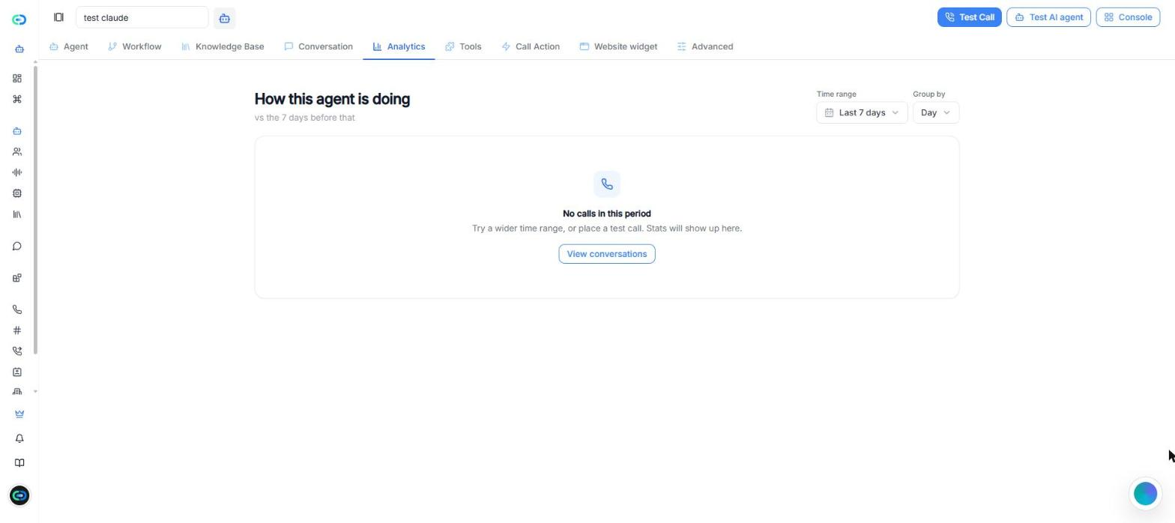Open the book documentation icon

[x=19, y=463]
